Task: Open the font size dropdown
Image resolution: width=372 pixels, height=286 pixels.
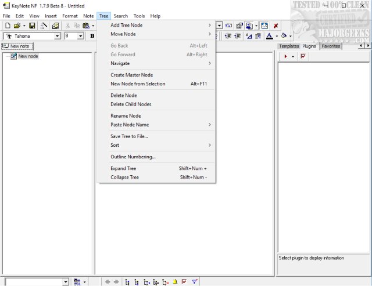Action: pos(81,36)
